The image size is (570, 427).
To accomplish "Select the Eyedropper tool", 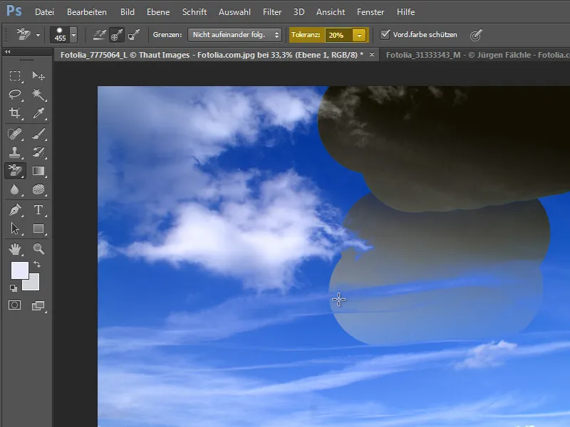I will tap(38, 113).
